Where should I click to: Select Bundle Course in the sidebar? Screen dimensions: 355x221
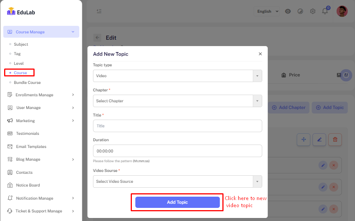27,82
